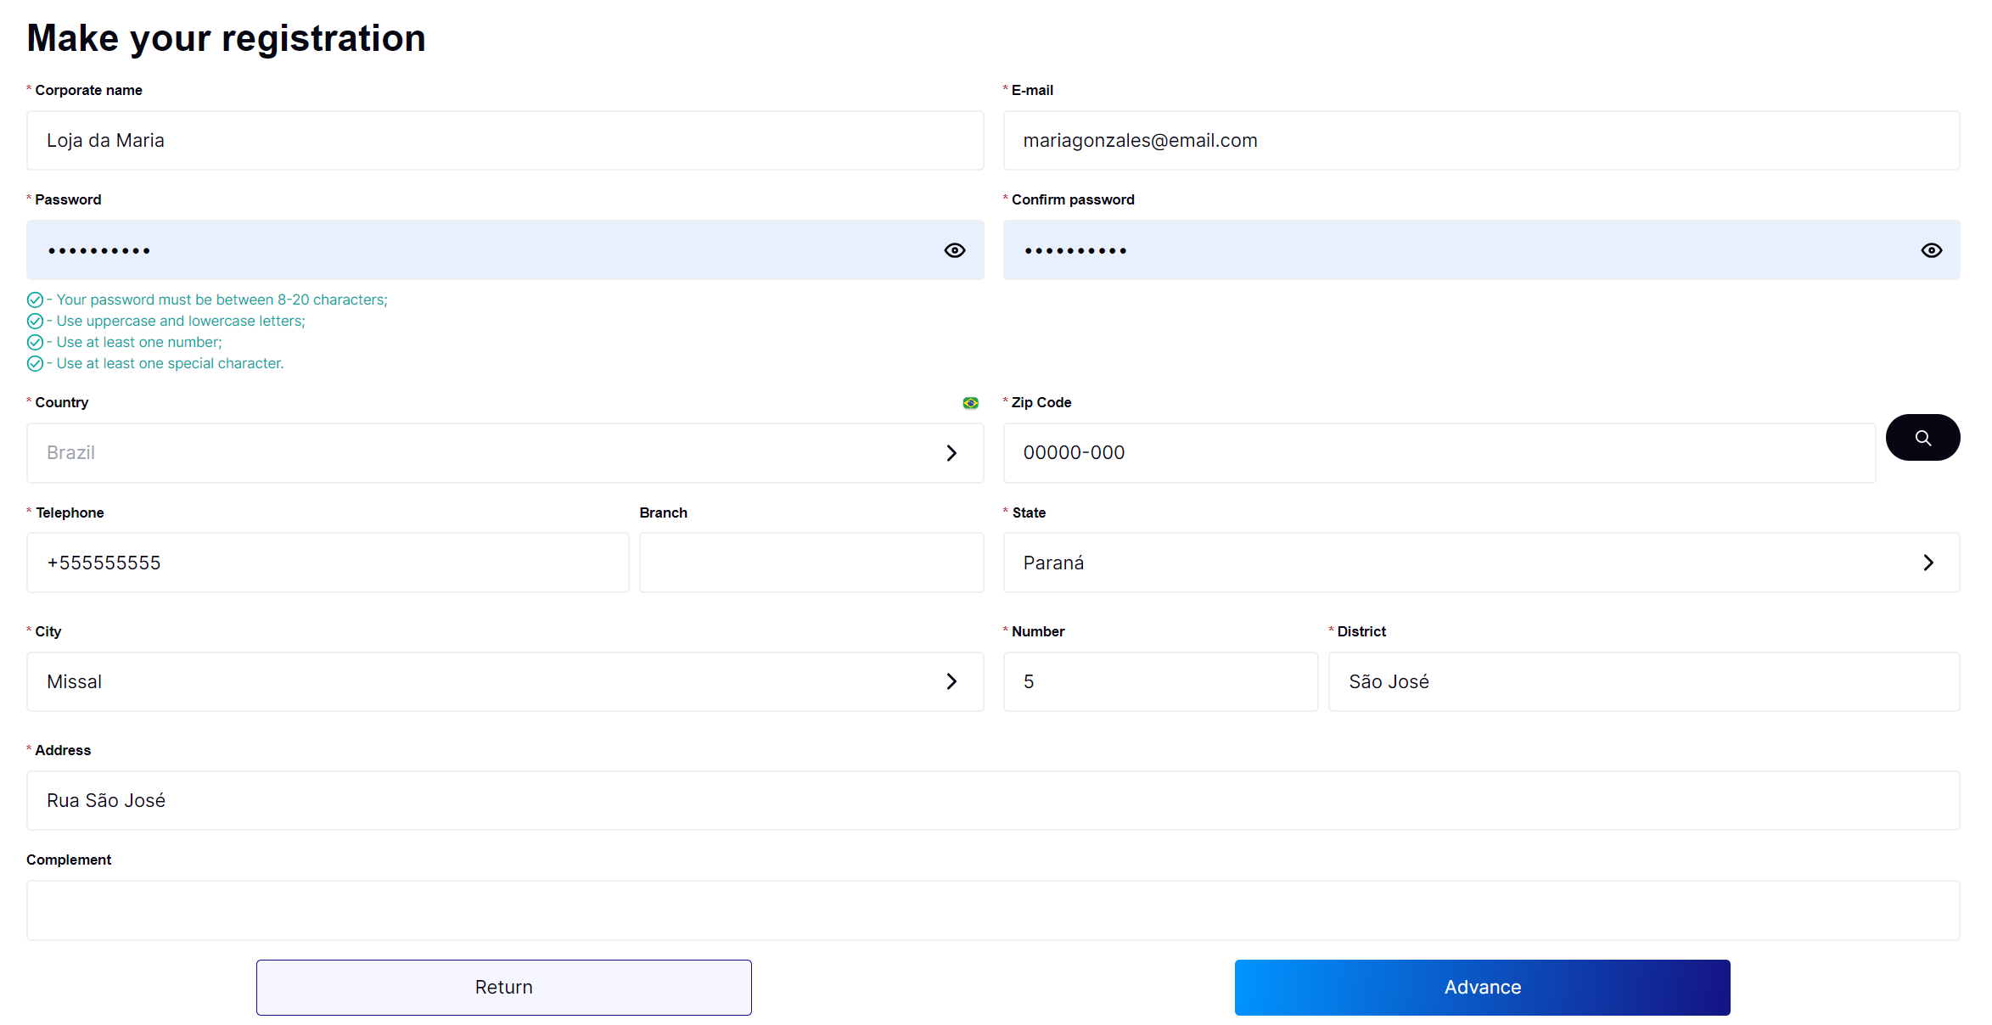Open the Country dropdown showing Brazil
The height and width of the screenshot is (1025, 1992).
click(505, 453)
